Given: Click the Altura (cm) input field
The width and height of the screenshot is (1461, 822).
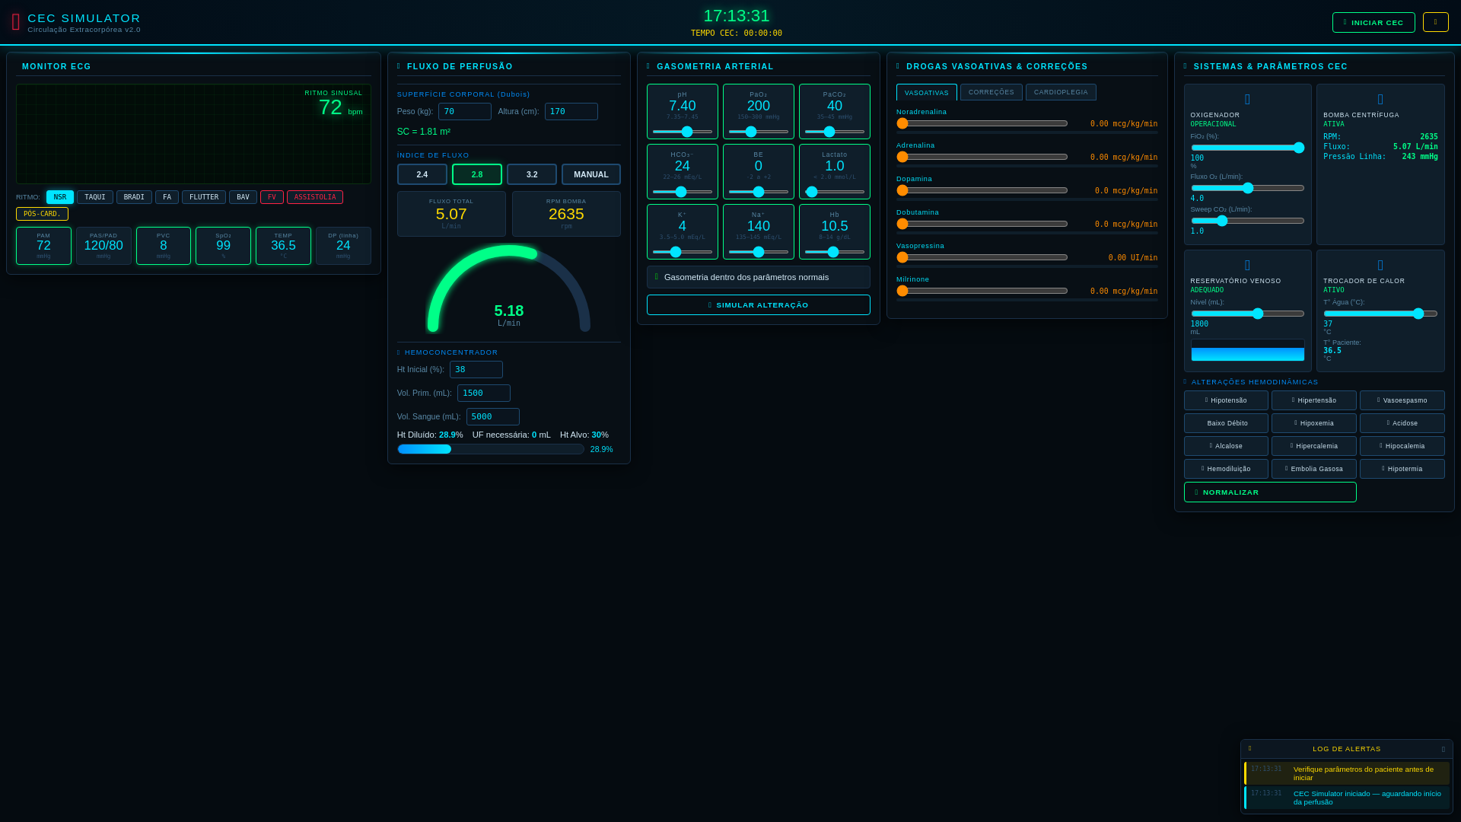Looking at the screenshot, I should pyautogui.click(x=571, y=111).
